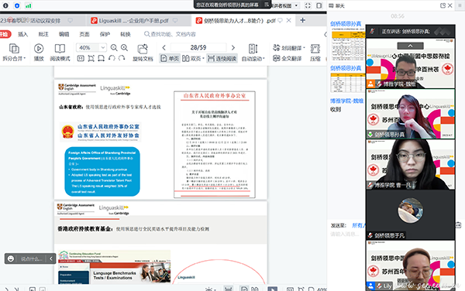Click the zoom in magnifier icon
Image resolution: width=465 pixels, height=291 pixels.
(125, 47)
